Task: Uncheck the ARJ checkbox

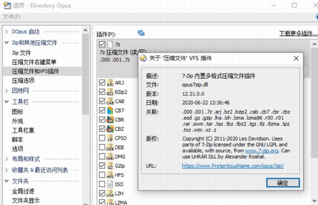Action: 102,82
